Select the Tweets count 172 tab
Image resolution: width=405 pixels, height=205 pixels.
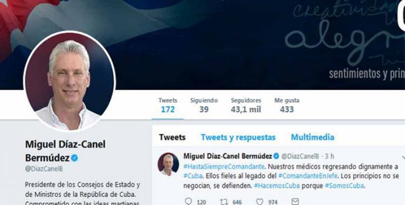(x=168, y=106)
